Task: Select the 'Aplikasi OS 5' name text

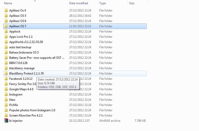Action: (x=18, y=15)
